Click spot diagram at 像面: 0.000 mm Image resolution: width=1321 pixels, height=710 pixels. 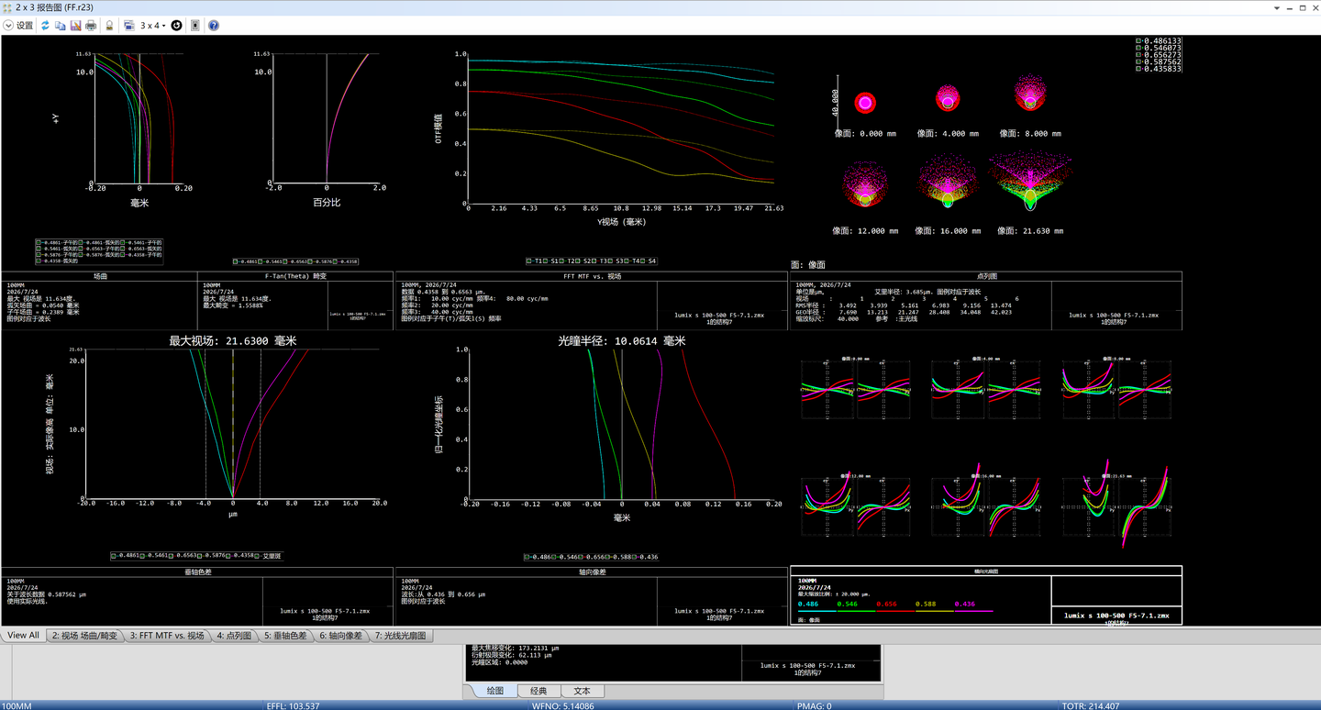coord(865,102)
